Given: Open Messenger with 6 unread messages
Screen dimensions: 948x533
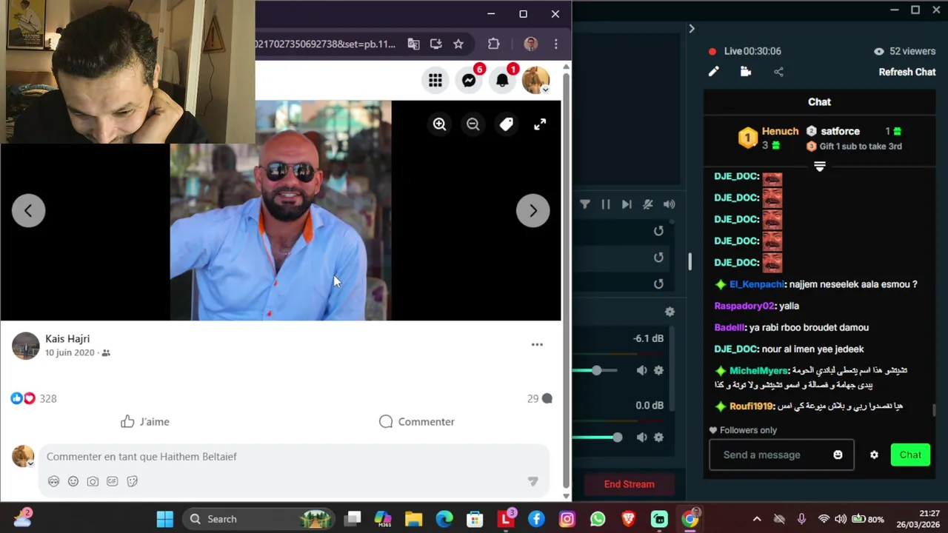Looking at the screenshot, I should [469, 81].
